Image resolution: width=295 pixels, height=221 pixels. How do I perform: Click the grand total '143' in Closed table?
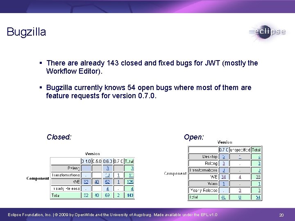pyautogui.click(x=130, y=195)
